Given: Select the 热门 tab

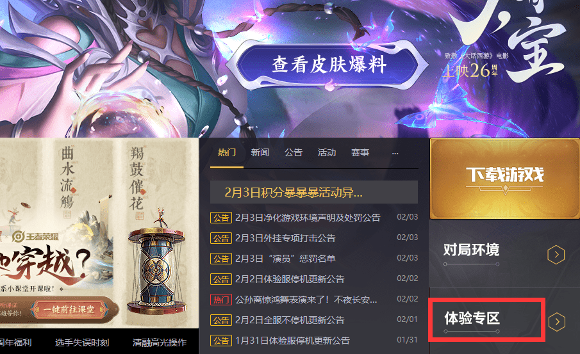Looking at the screenshot, I should [x=227, y=152].
